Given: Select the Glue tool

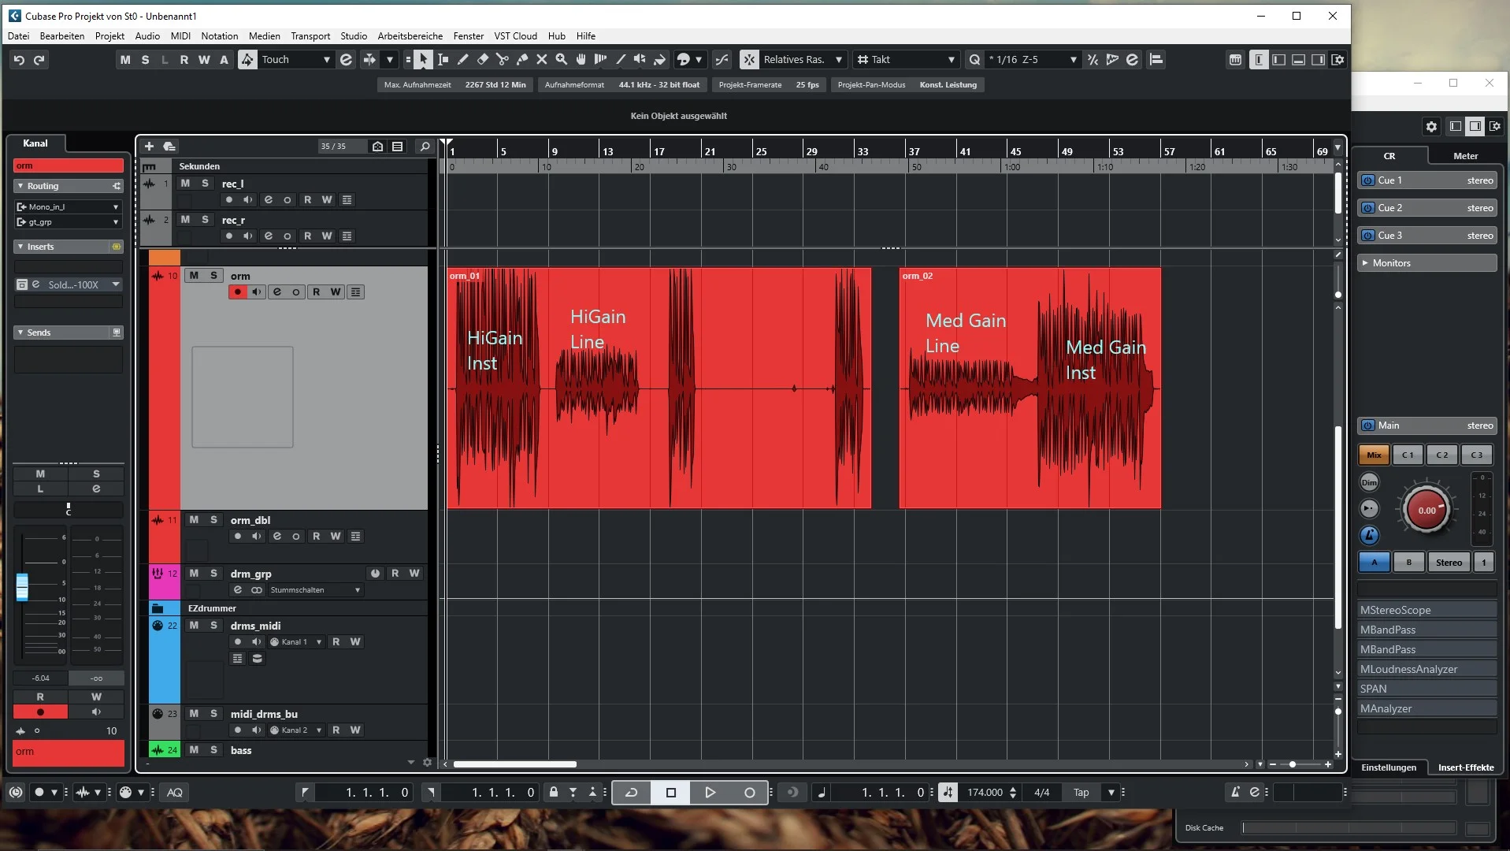Looking at the screenshot, I should coord(522,60).
